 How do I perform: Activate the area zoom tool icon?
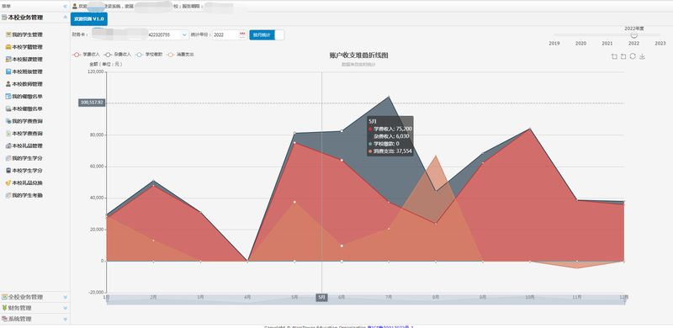coord(614,56)
